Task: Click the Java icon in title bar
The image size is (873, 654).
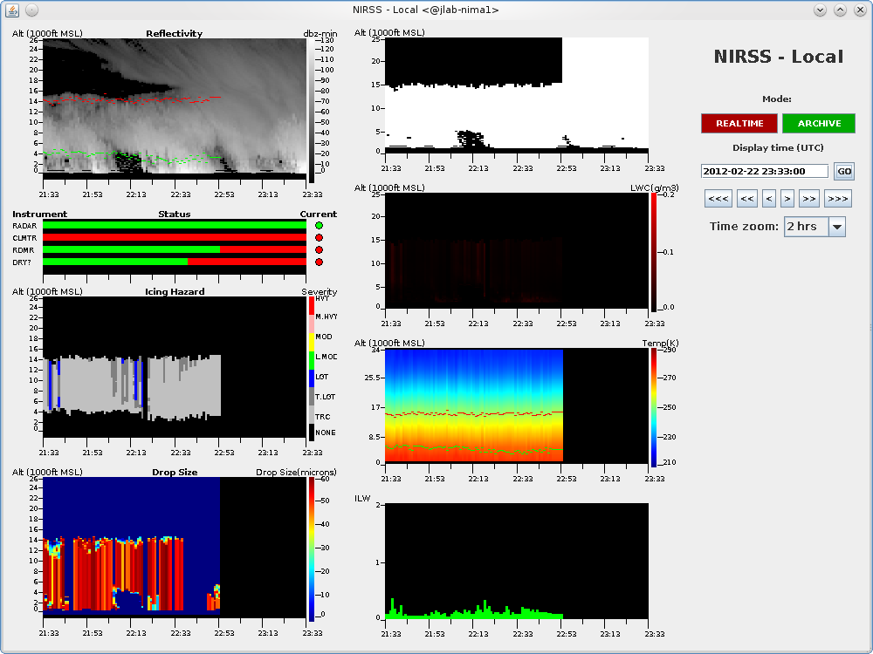Action: pos(12,10)
